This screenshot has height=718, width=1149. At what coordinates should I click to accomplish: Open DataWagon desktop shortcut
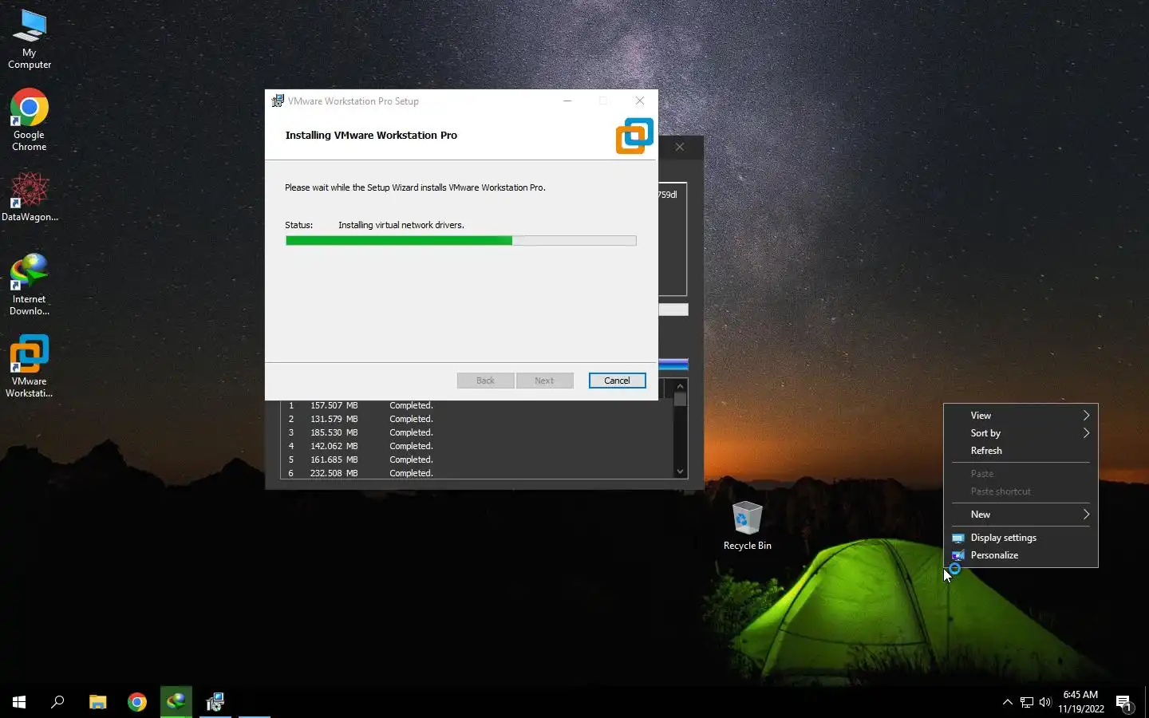(x=30, y=196)
